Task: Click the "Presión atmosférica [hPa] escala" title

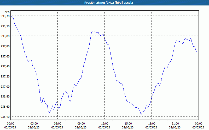Action: [x=109, y=3]
